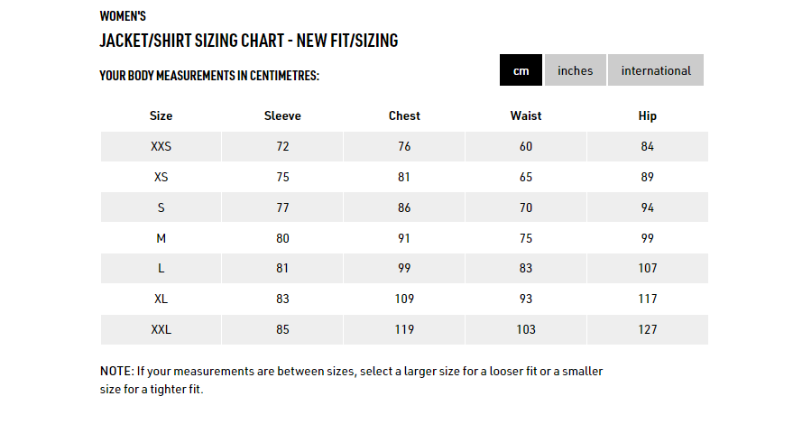
Task: Click the Size column header
Action: tap(161, 115)
